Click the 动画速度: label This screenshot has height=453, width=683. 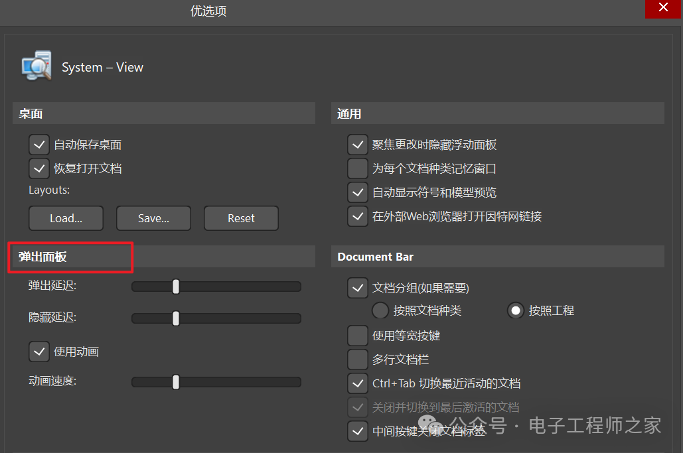[x=52, y=381]
